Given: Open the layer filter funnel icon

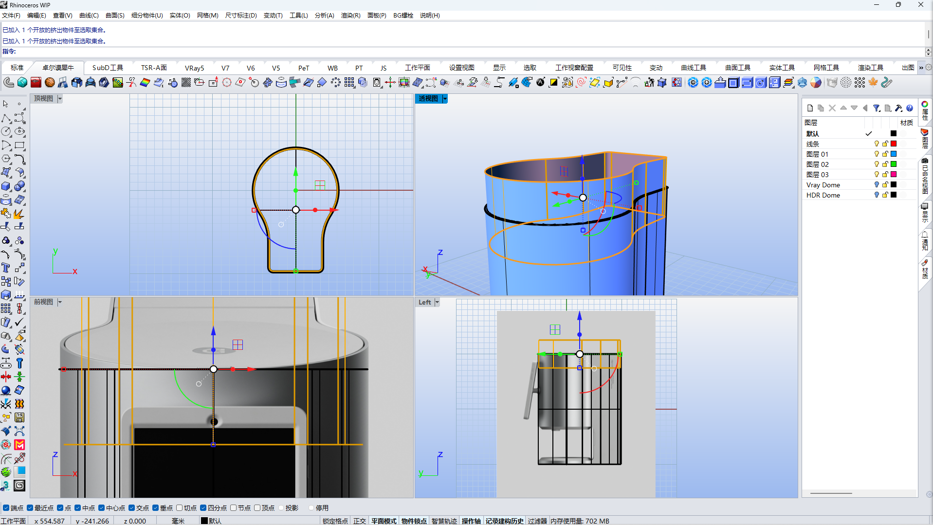Looking at the screenshot, I should (876, 108).
